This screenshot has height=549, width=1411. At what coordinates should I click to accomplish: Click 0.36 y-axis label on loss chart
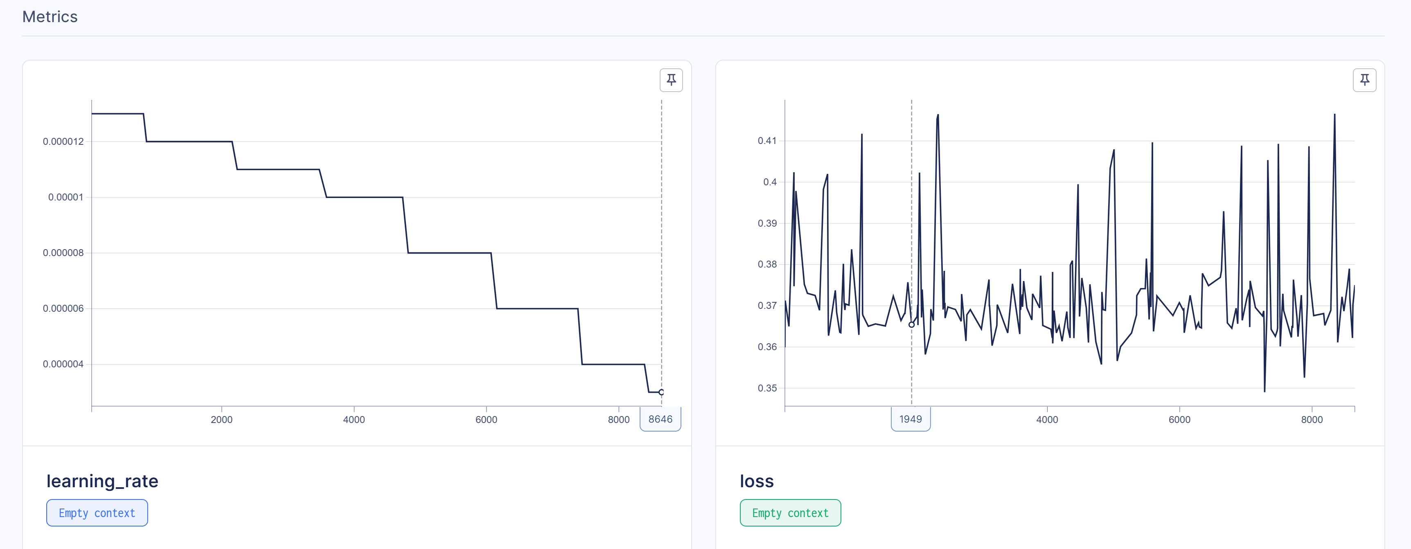click(767, 346)
